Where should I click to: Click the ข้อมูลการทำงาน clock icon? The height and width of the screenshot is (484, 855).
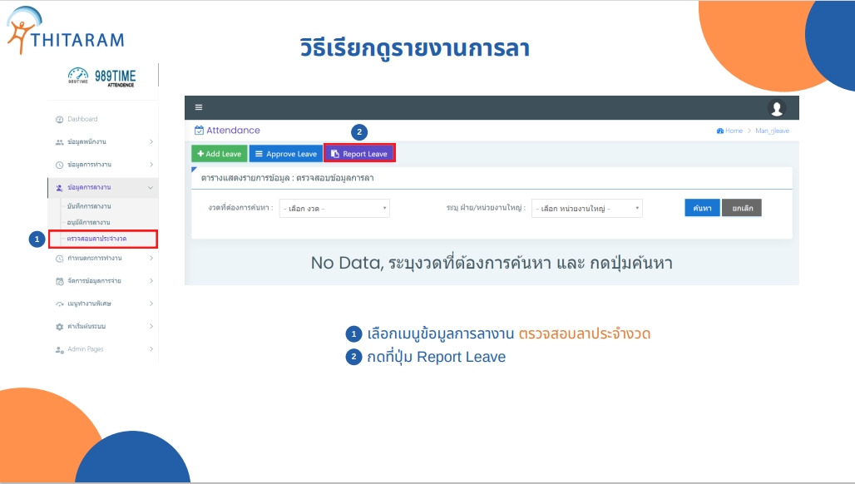(59, 165)
